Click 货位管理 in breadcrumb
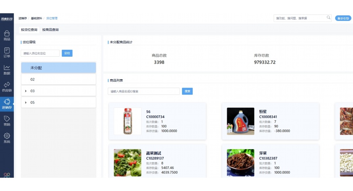This screenshot has width=353, height=191. point(52,18)
